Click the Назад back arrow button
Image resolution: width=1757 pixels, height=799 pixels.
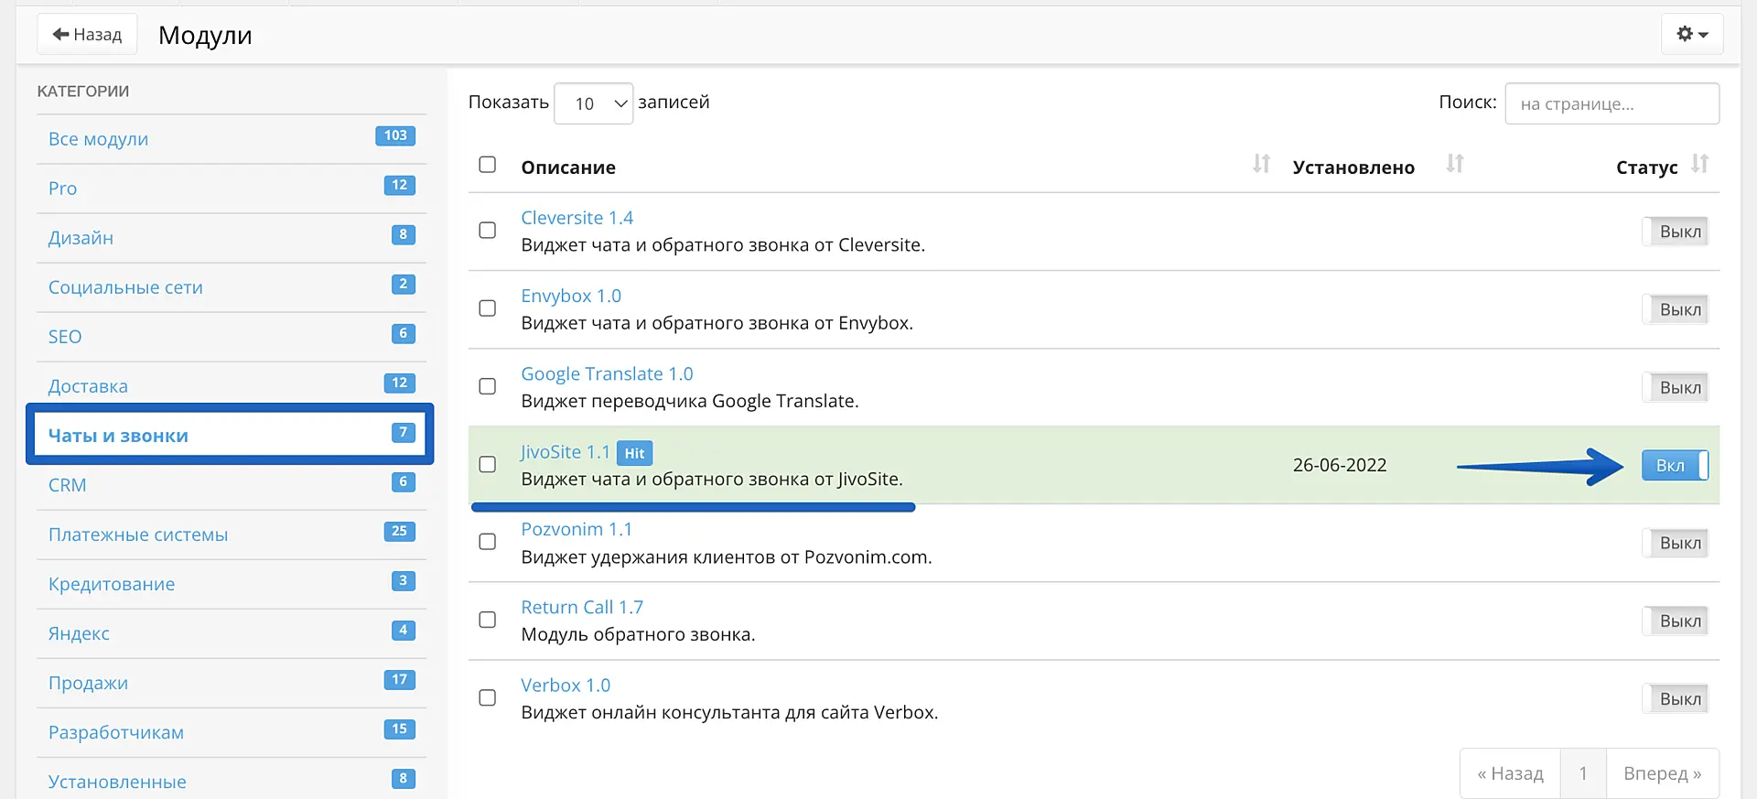(x=87, y=35)
